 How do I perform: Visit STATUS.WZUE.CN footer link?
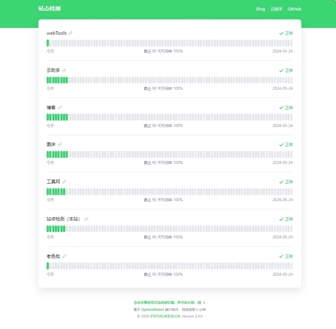click(x=165, y=316)
